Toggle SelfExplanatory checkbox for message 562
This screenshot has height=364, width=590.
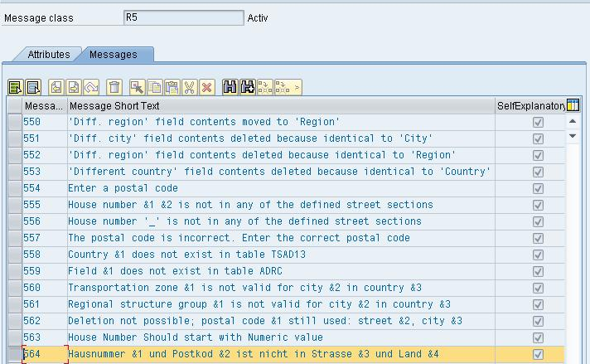(x=538, y=321)
